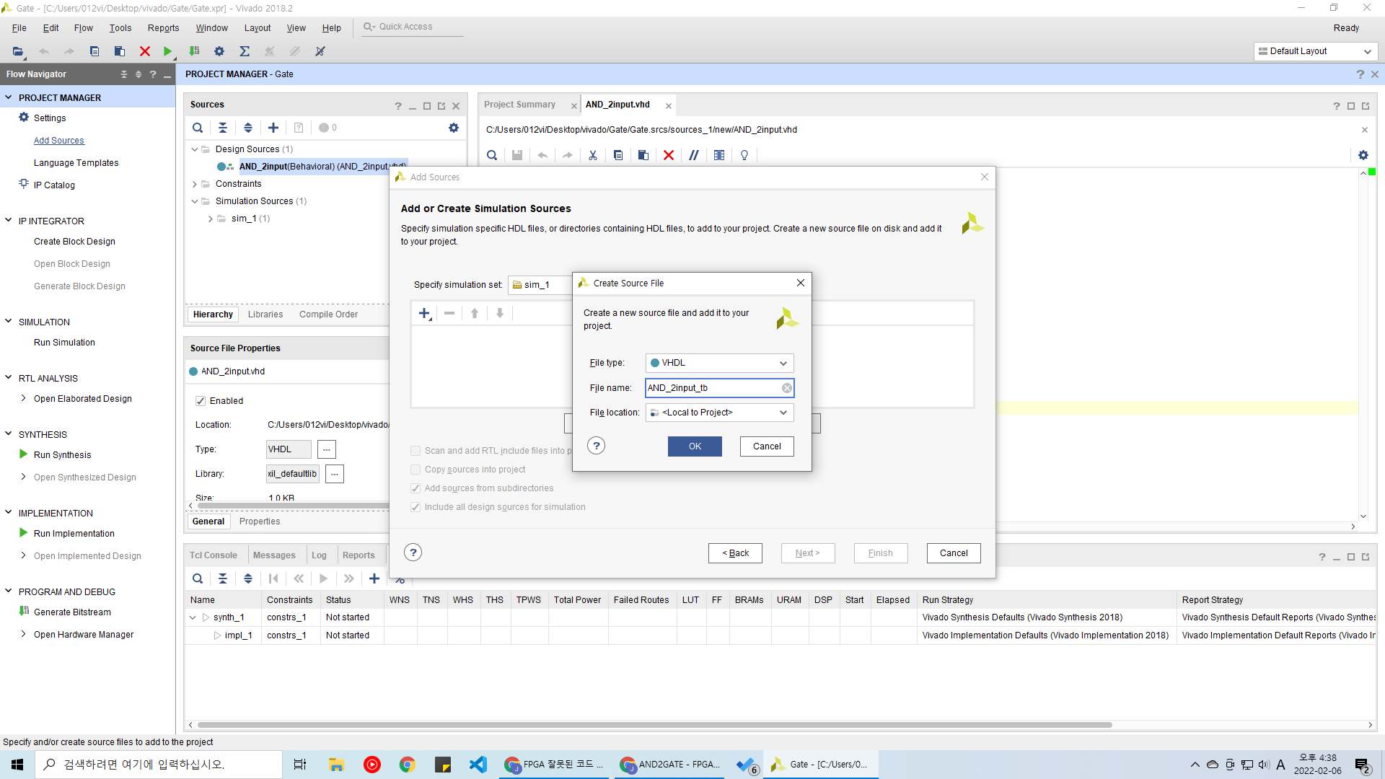This screenshot has width=1385, height=779.
Task: Open Visual Studio Code from taskbar
Action: [478, 765]
